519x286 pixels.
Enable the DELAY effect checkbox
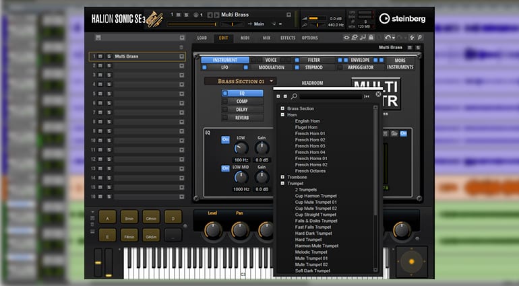pos(225,110)
